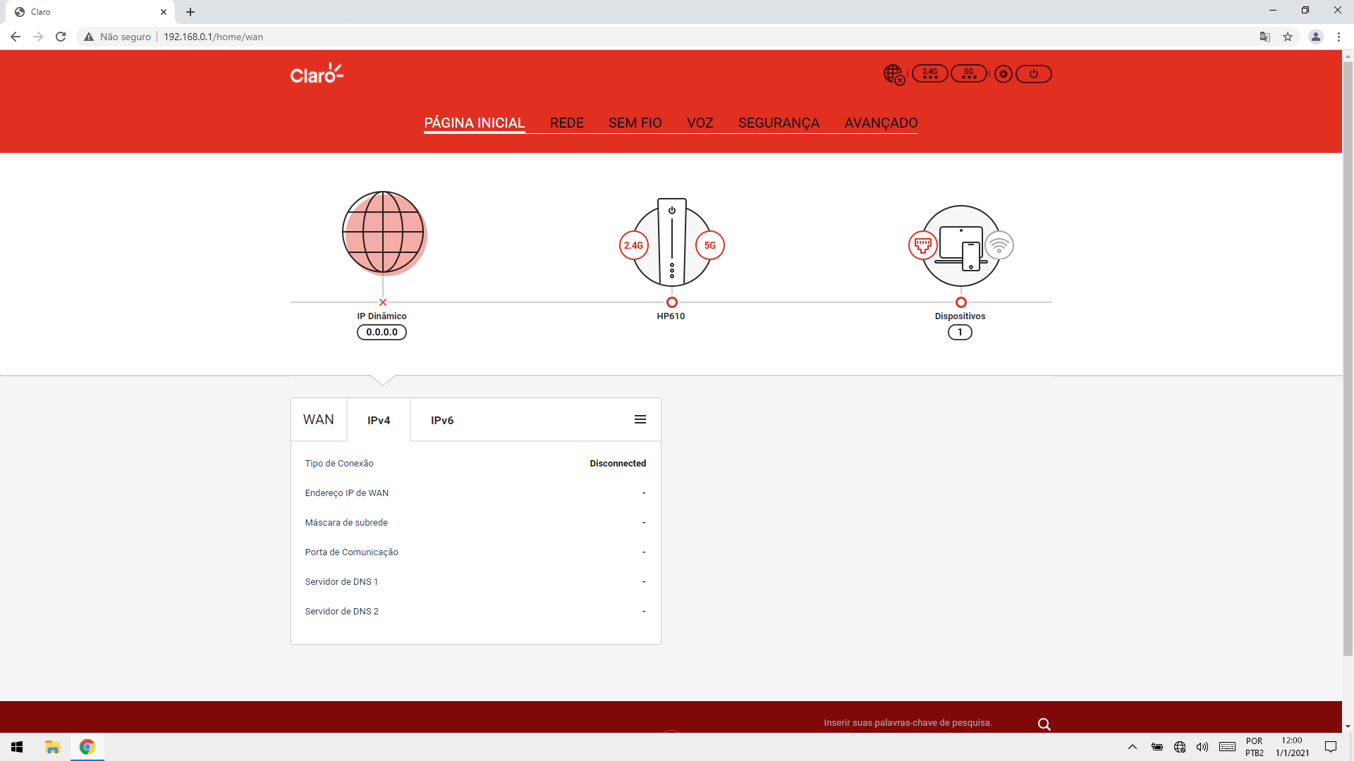1354x761 pixels.
Task: Click the search magnifier icon in footer
Action: tap(1044, 724)
